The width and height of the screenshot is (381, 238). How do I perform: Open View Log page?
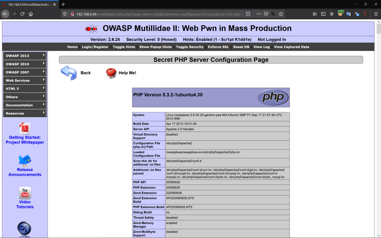click(262, 47)
